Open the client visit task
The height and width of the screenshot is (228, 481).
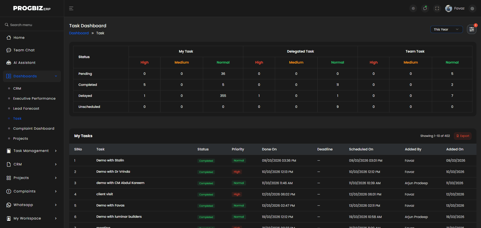[x=105, y=194]
